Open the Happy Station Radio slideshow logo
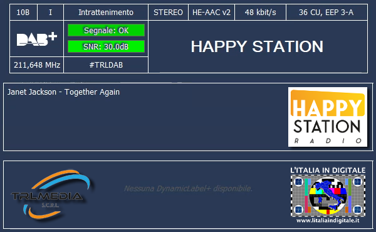 click(x=328, y=117)
